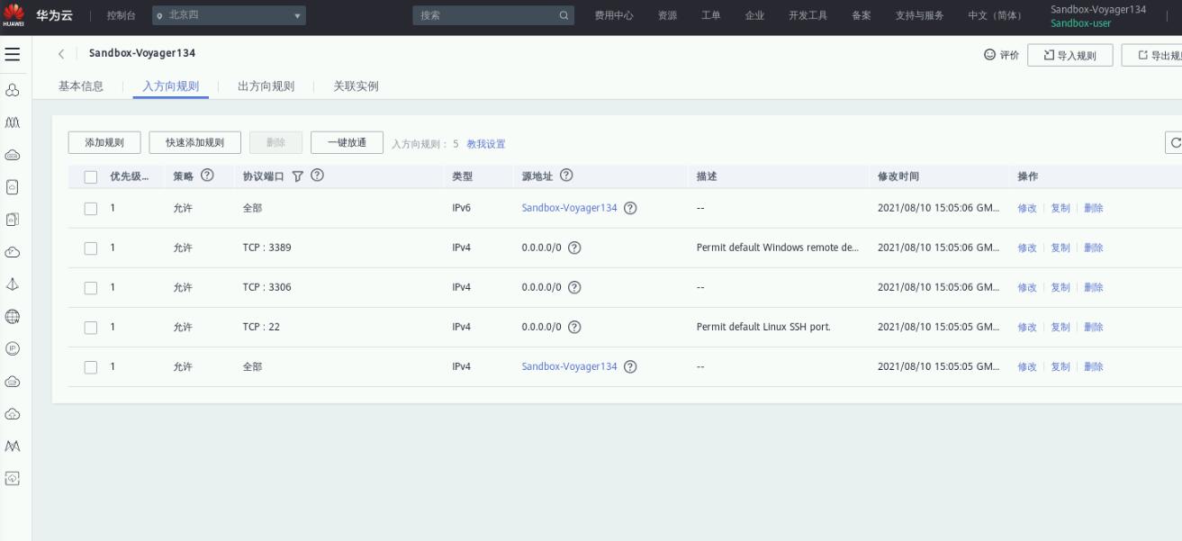Click the IP circle icon in sidebar

[13, 348]
